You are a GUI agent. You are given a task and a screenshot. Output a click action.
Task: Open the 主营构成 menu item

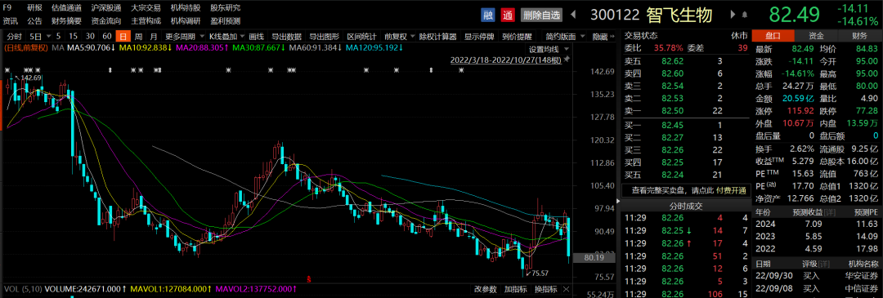click(146, 20)
